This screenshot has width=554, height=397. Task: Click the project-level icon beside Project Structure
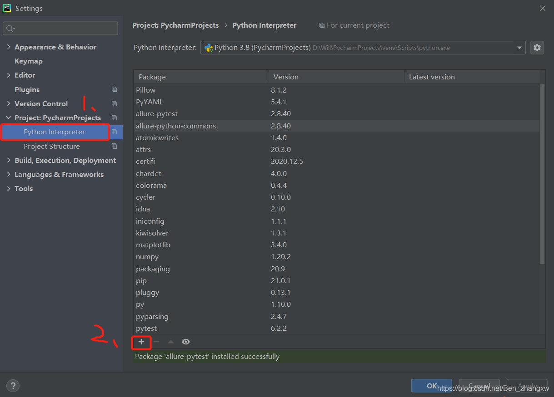pyautogui.click(x=114, y=146)
